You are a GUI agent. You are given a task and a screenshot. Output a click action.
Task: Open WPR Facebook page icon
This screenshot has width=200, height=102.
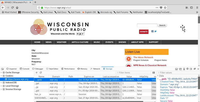click(152, 31)
